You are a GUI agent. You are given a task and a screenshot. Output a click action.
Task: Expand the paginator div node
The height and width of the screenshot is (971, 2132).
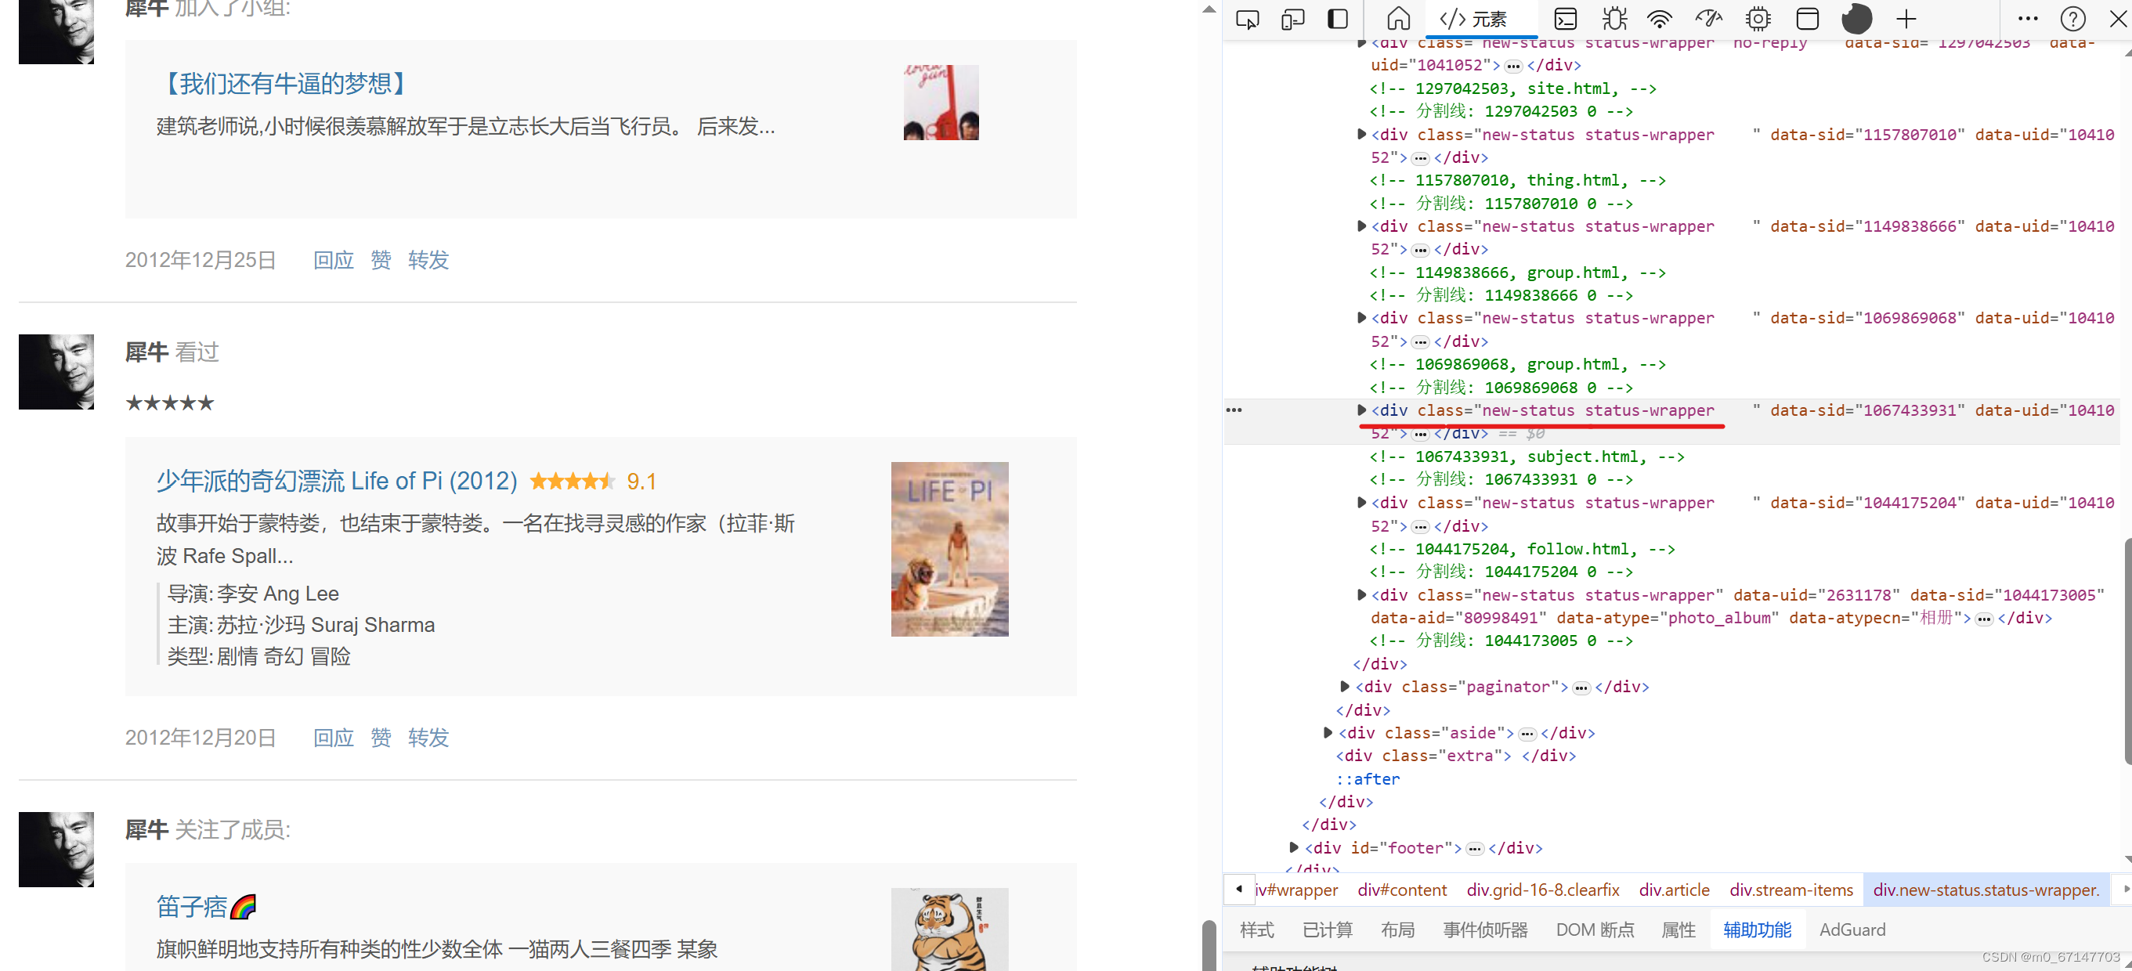1345,686
